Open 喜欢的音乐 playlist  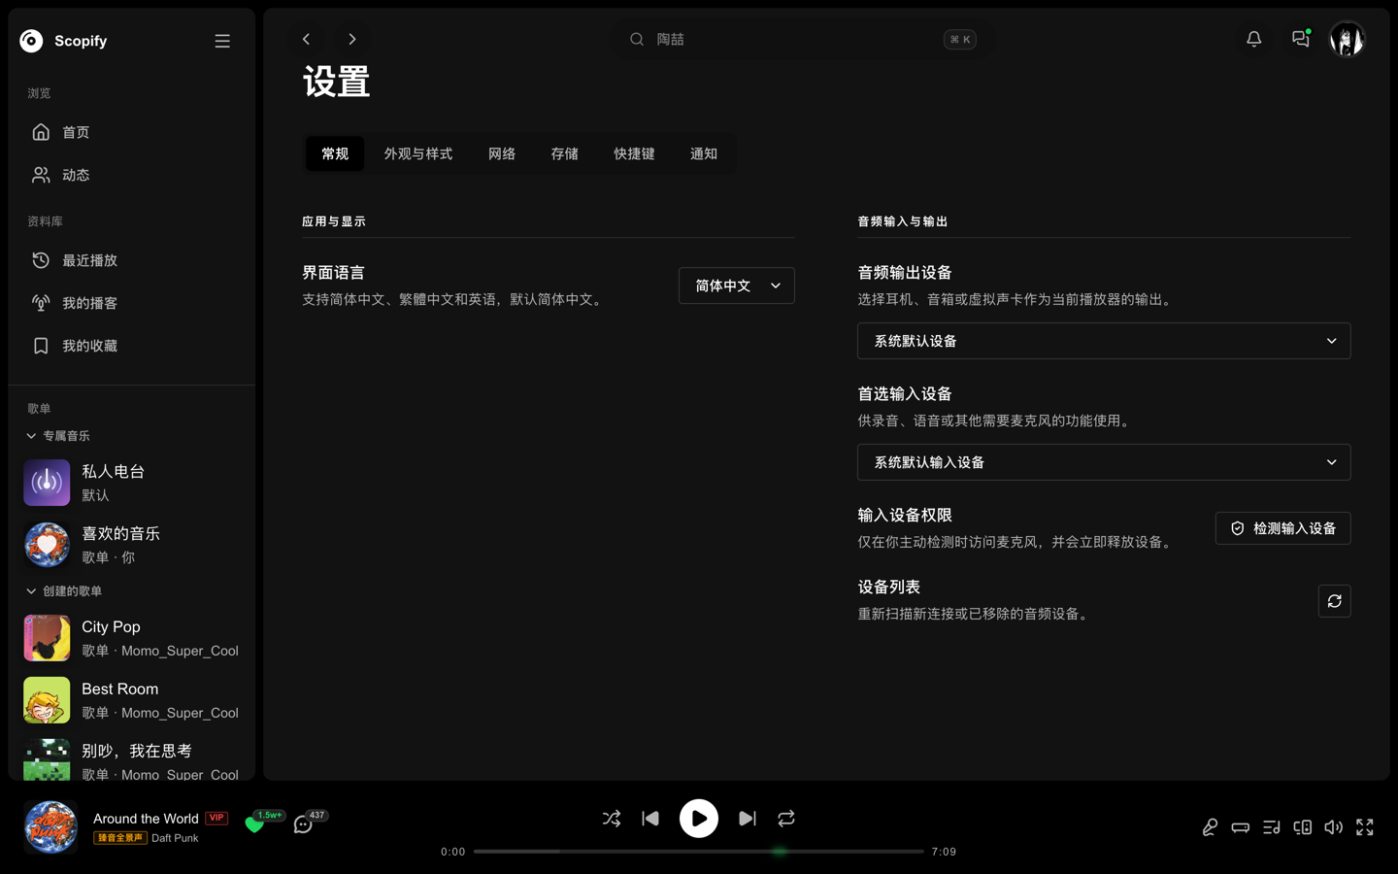[x=132, y=545]
